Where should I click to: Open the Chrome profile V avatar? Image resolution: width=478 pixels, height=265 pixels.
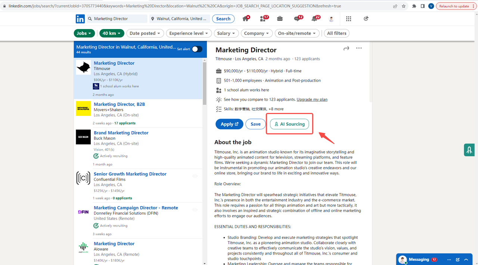(x=431, y=6)
